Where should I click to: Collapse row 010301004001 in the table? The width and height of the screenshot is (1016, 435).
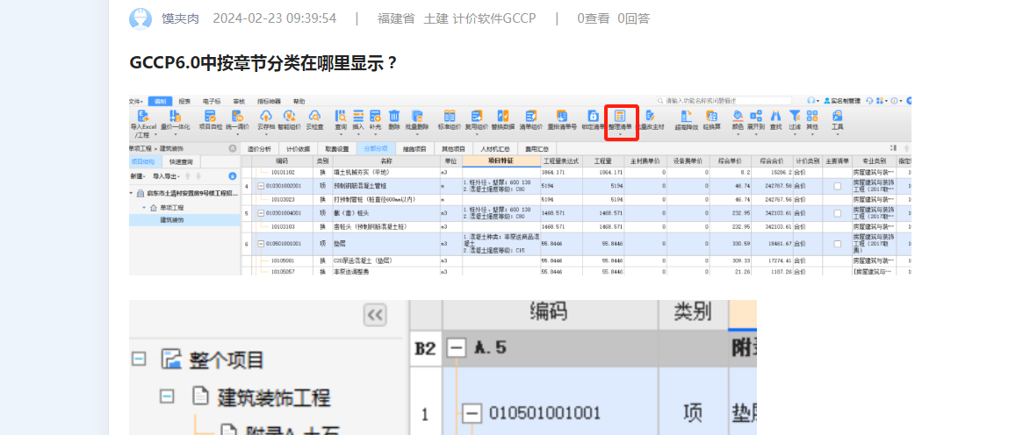click(x=261, y=213)
